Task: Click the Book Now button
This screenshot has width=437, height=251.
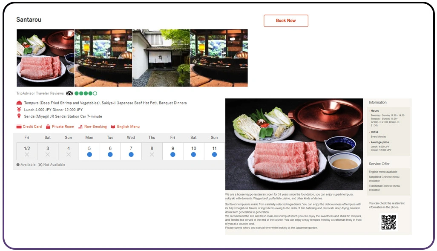Action: [x=286, y=21]
